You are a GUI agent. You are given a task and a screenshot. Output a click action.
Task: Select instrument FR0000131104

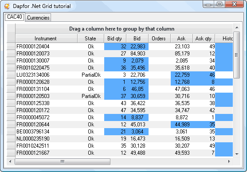click(33, 89)
